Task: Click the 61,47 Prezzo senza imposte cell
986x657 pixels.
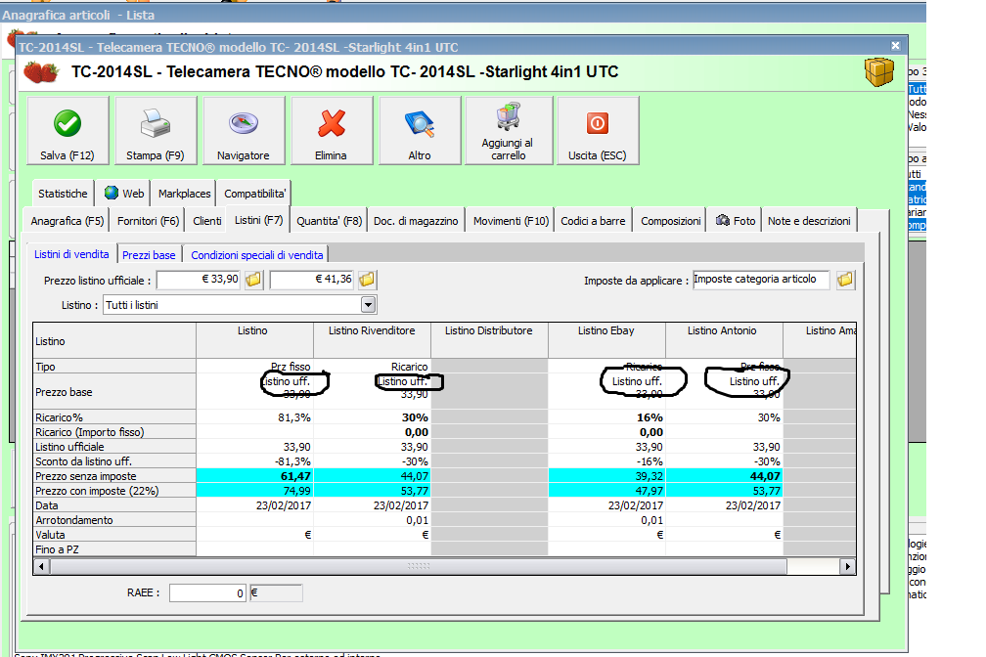Action: click(255, 476)
